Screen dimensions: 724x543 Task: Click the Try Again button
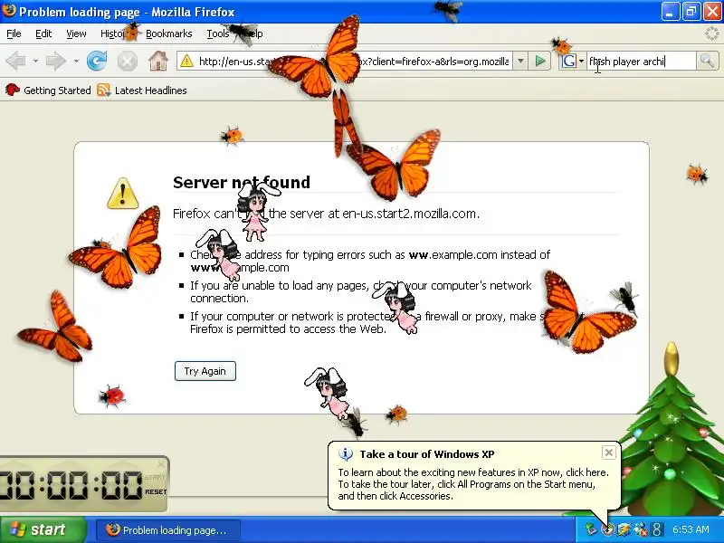(205, 371)
